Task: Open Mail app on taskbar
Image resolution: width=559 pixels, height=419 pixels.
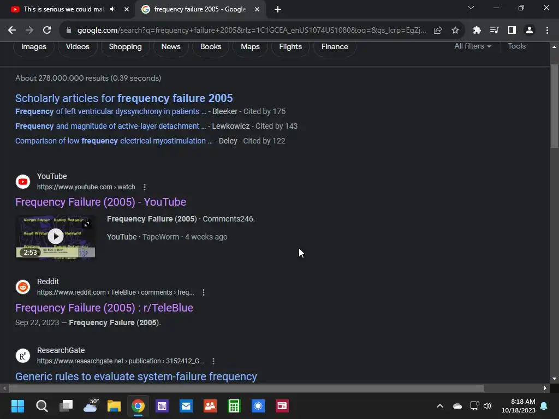Action: (186, 406)
